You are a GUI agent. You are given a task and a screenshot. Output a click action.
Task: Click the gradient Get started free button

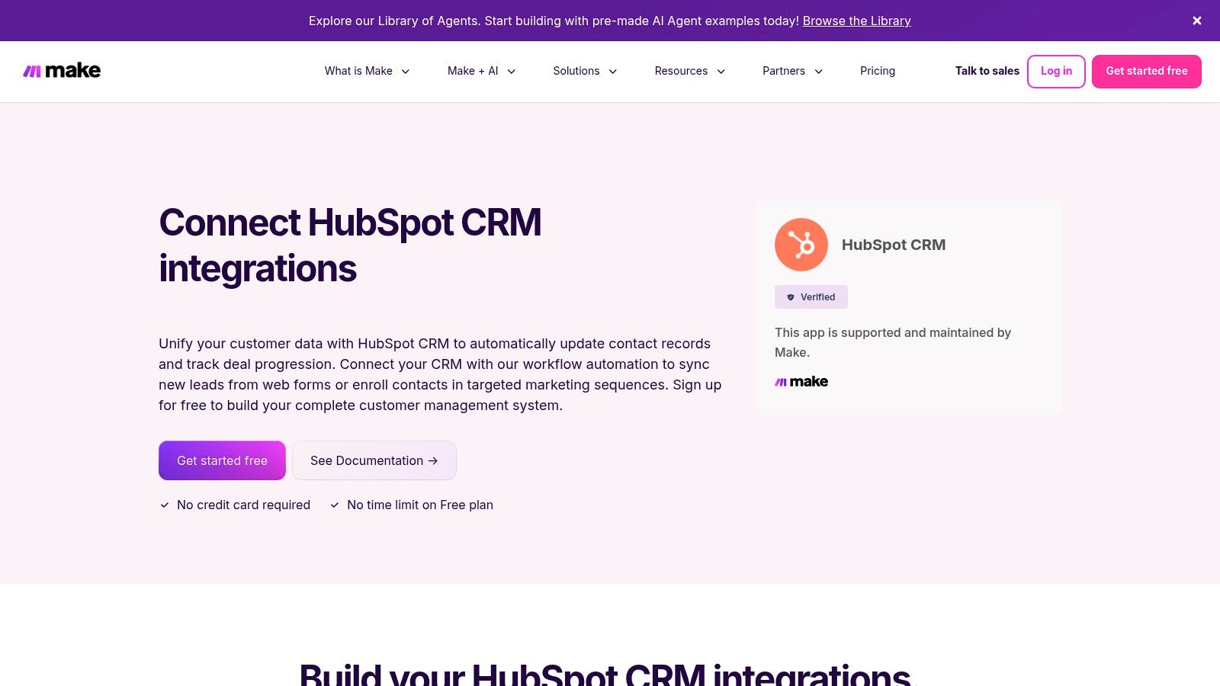(222, 460)
